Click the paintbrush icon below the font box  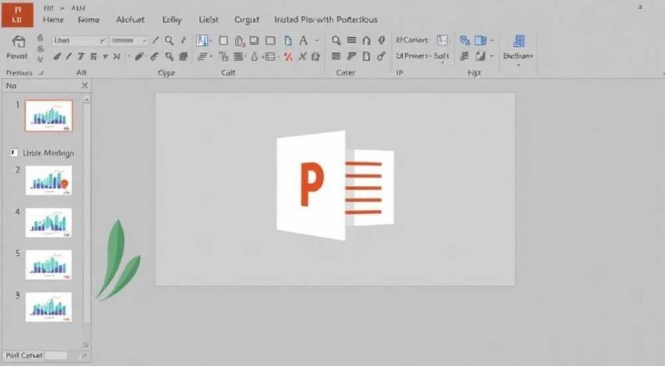tap(57, 56)
